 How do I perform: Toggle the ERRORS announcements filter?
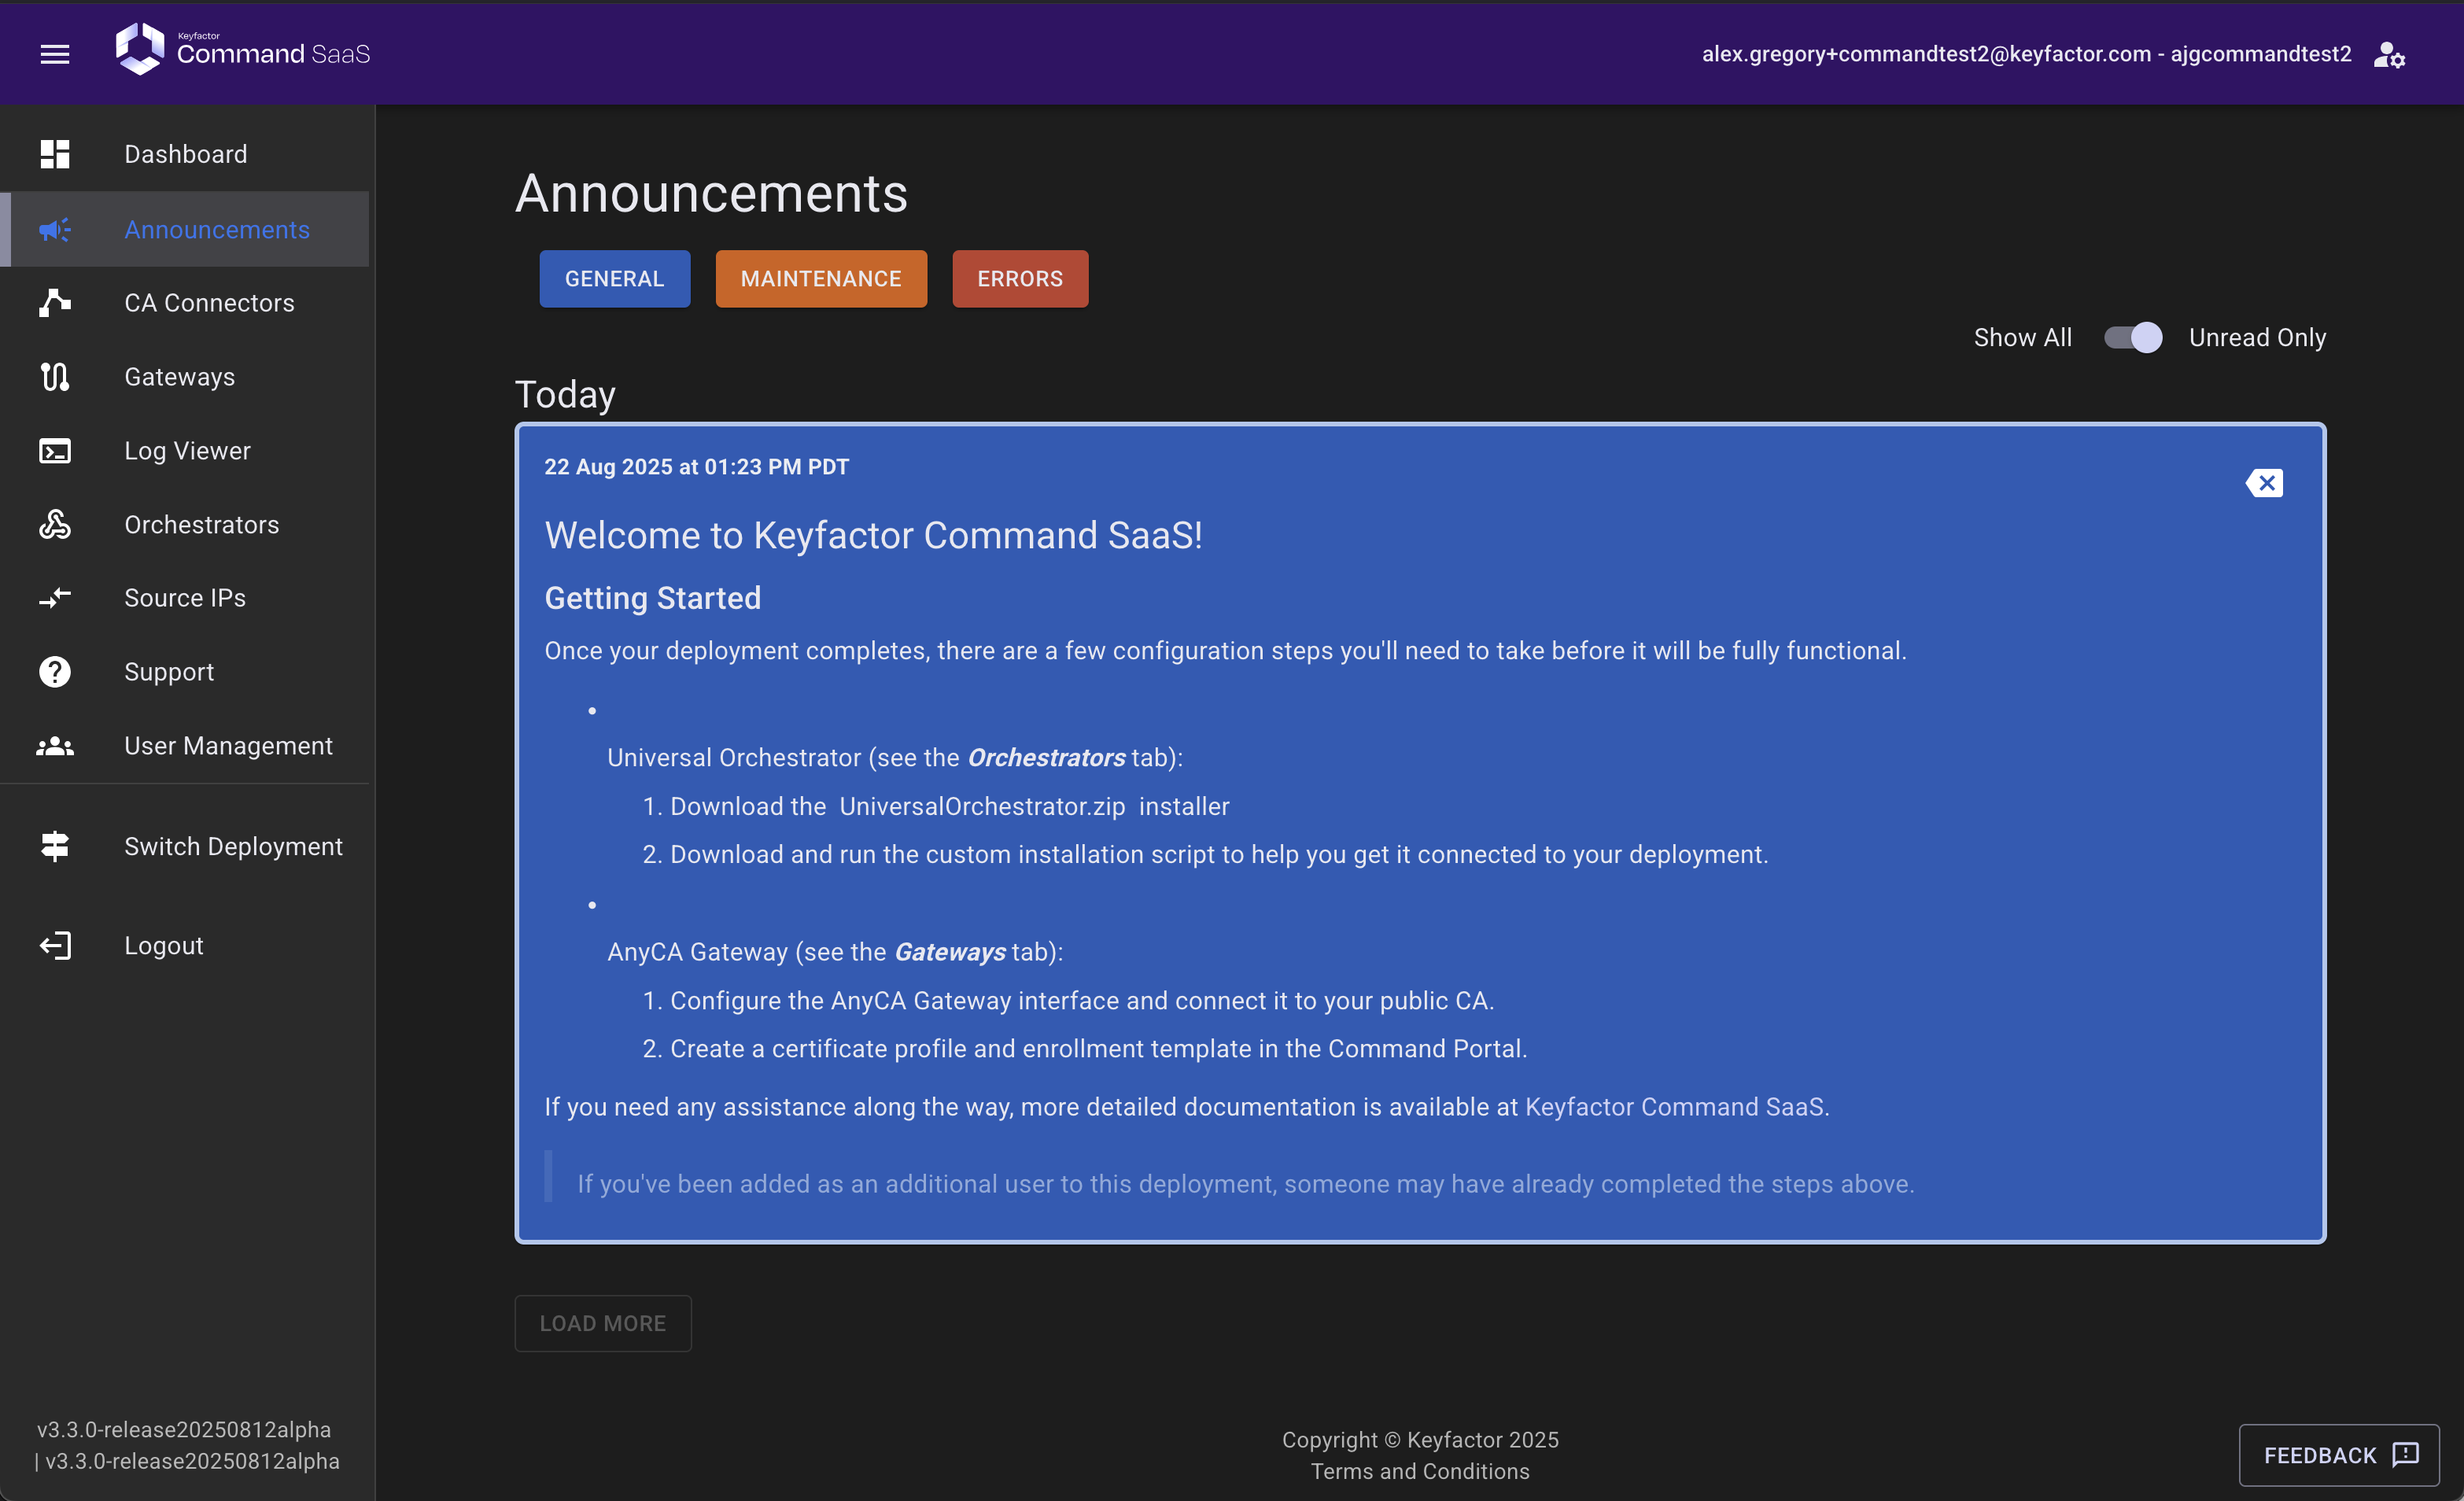click(1019, 279)
